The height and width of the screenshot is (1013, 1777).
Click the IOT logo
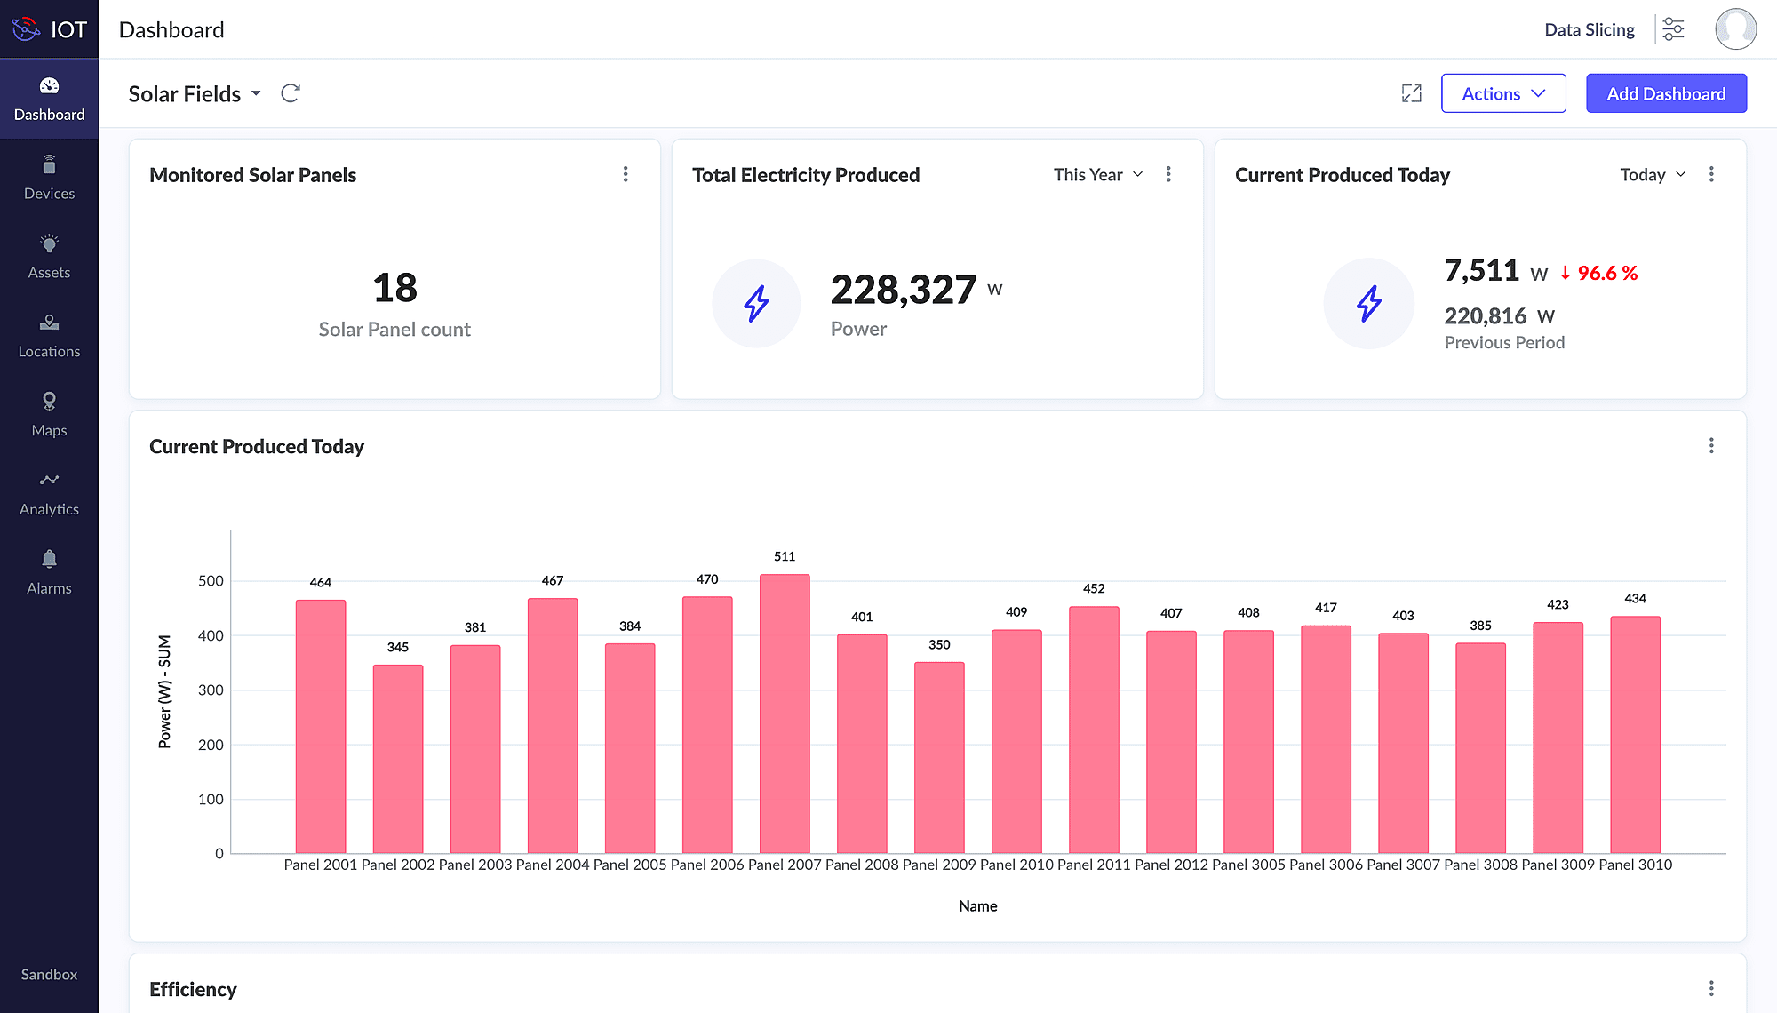pyautogui.click(x=49, y=29)
